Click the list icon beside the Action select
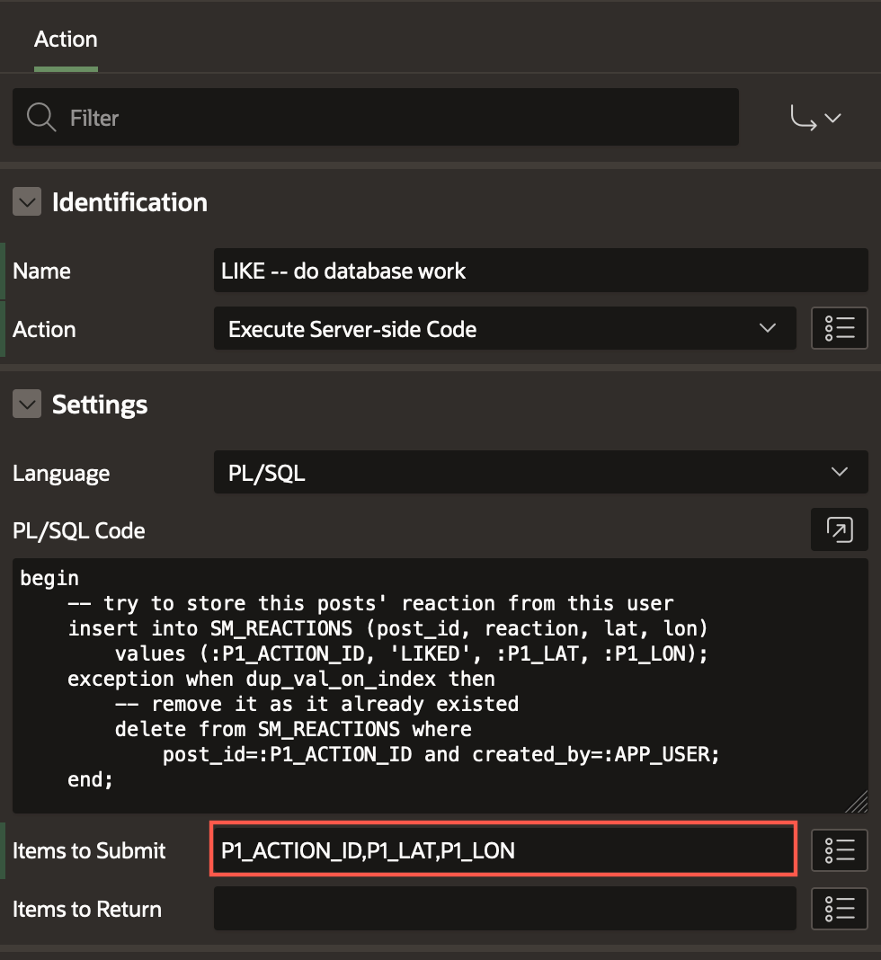 click(839, 328)
